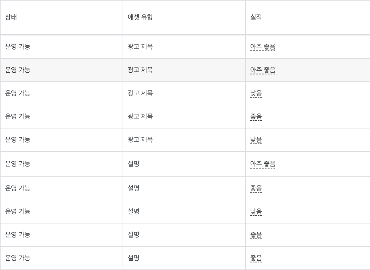Select 운영 가능 status in the highlighted row
This screenshot has width=370, height=270.
[18, 70]
